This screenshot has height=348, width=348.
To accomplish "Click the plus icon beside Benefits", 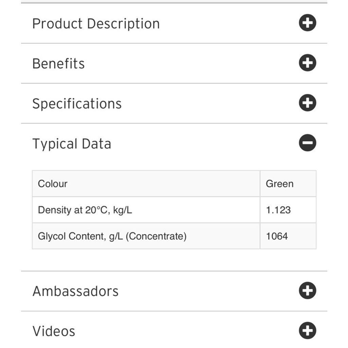I will 307,63.
